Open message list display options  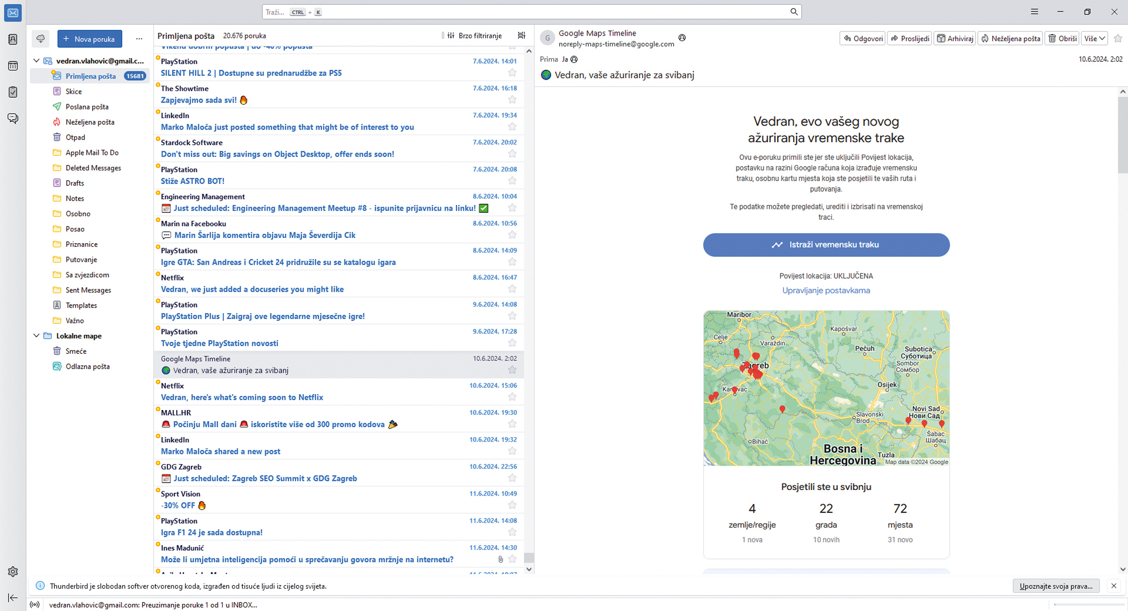(x=522, y=36)
